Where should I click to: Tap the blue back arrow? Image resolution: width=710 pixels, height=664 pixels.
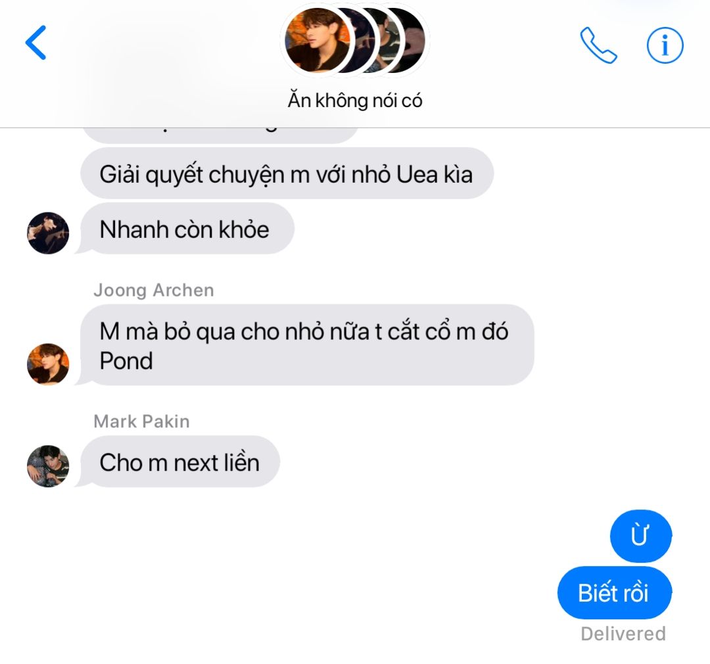coord(35,43)
